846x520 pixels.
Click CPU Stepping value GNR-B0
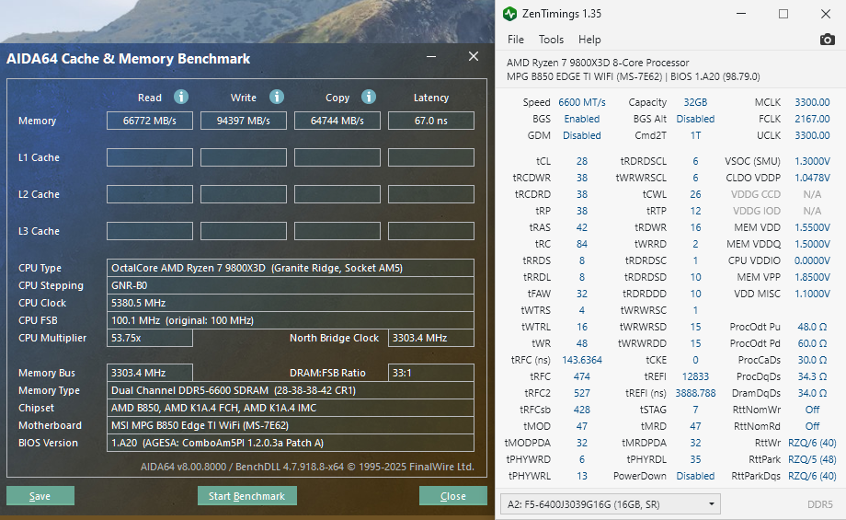[x=291, y=285]
